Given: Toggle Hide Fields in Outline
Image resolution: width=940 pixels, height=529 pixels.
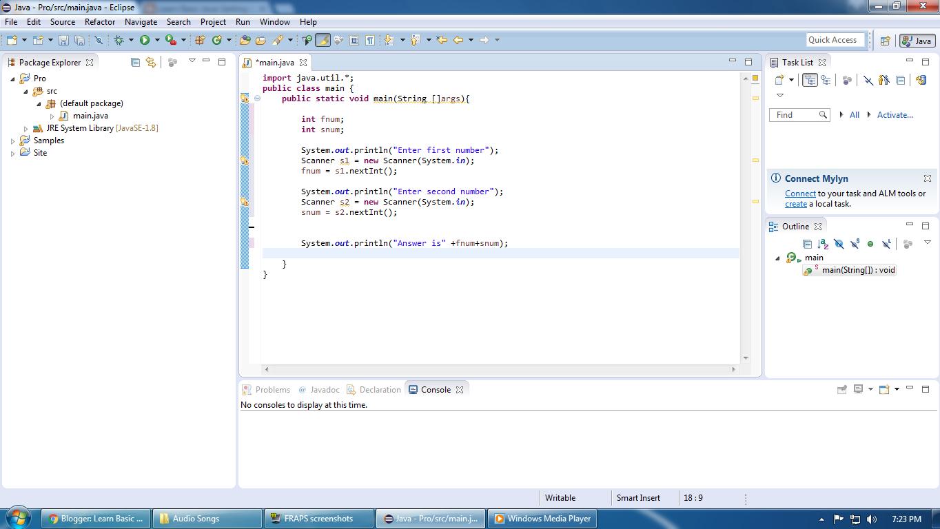Looking at the screenshot, I should pos(839,244).
